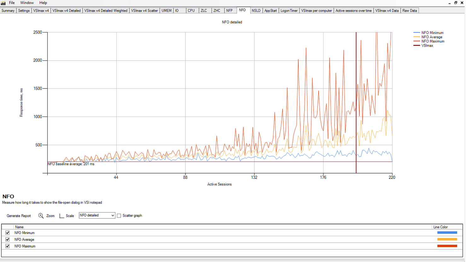The image size is (466, 262).
Task: Open the Help menu
Action: 43,3
